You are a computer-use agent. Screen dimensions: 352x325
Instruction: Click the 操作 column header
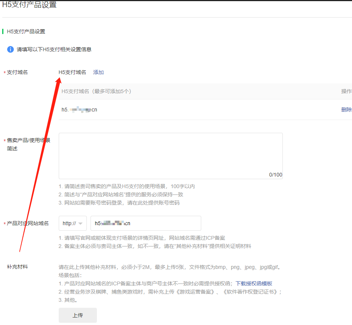(346, 91)
